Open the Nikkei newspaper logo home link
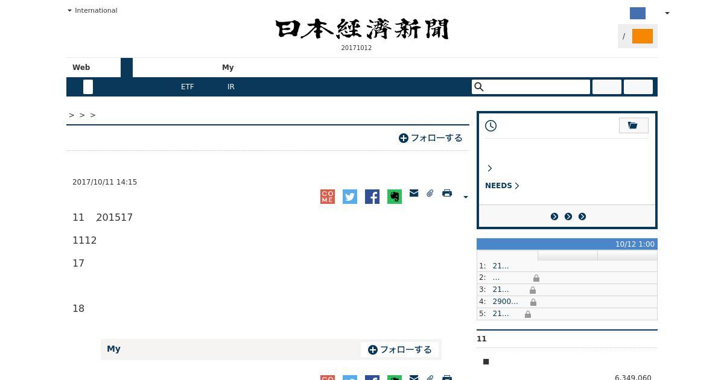 (362, 29)
